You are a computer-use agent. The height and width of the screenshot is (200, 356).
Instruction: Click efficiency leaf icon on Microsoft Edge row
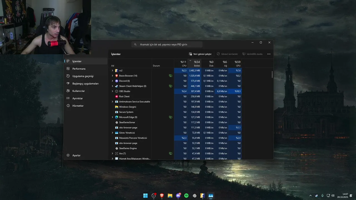[x=170, y=117]
